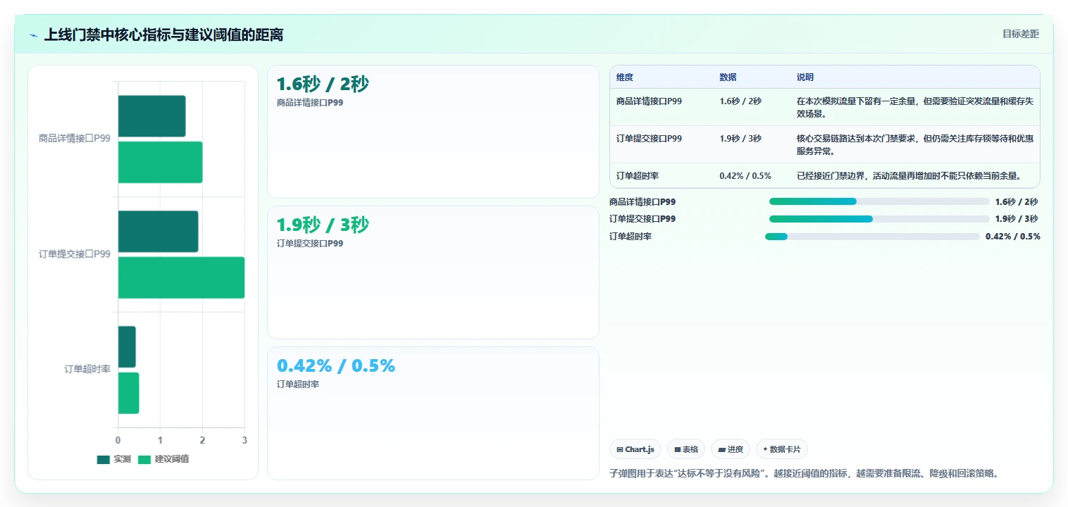
Task: Click the dark 实测 legend color box
Action: point(104,459)
